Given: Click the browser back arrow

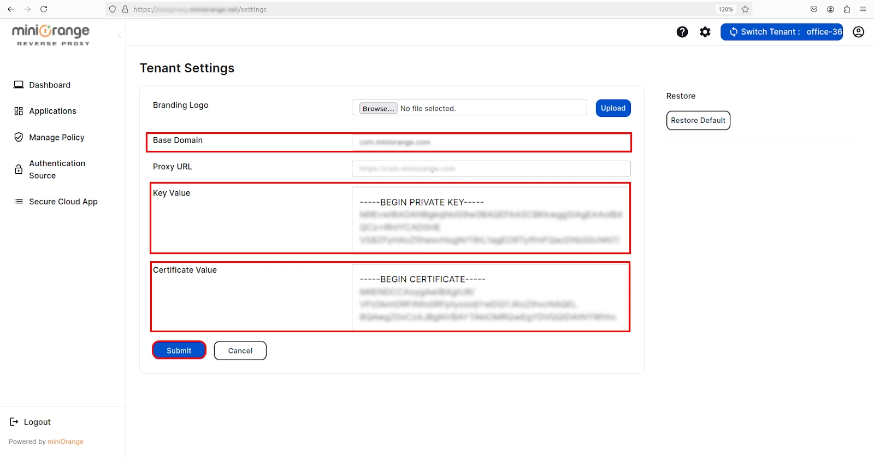Looking at the screenshot, I should pos(11,9).
